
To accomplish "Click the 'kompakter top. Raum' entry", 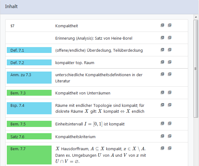I will [75, 63].
